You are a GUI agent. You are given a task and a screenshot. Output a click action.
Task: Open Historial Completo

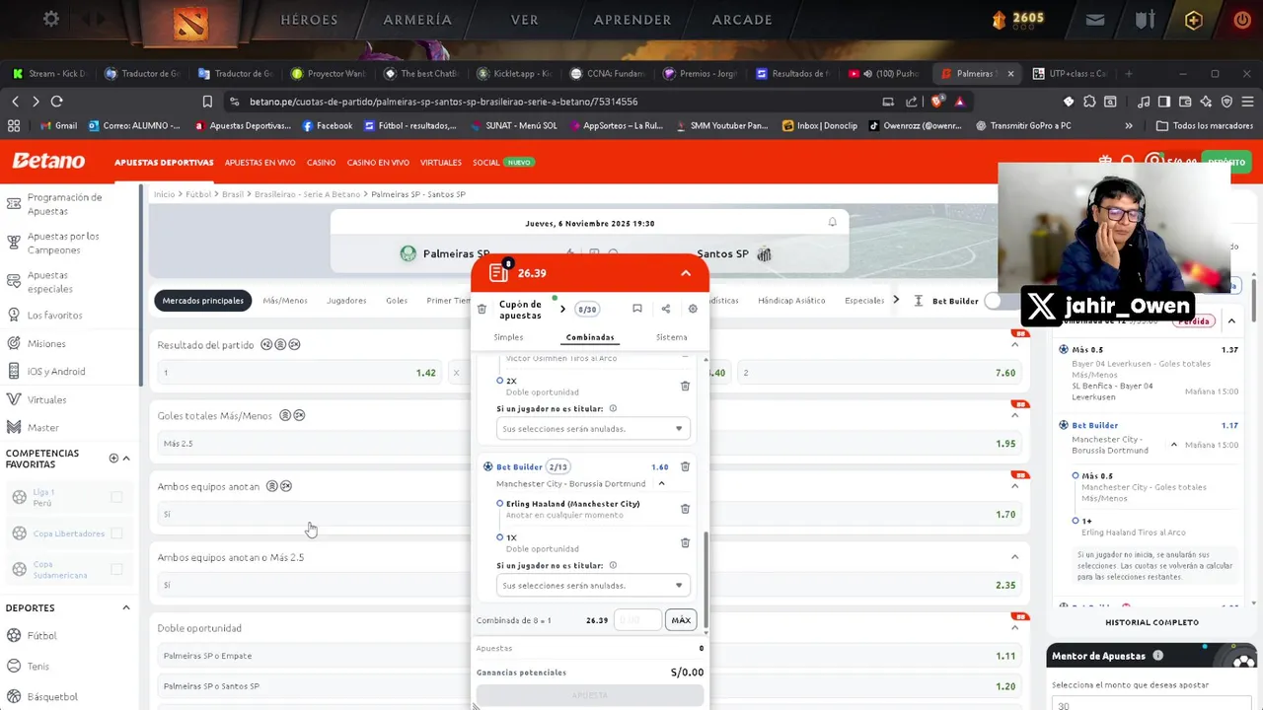click(1152, 622)
